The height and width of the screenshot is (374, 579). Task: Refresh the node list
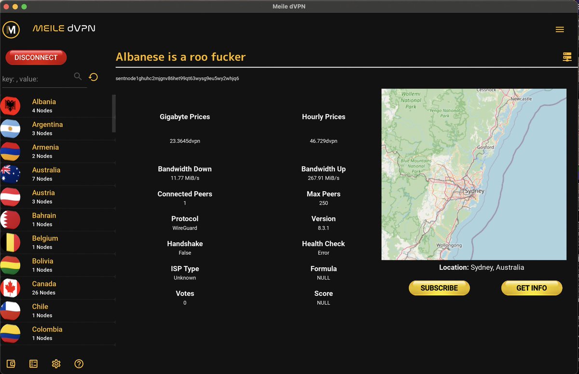tap(94, 77)
